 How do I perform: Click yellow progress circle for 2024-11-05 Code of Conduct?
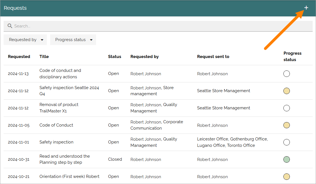[x=286, y=125]
